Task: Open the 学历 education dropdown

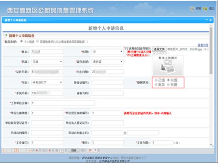Action: click(x=47, y=82)
